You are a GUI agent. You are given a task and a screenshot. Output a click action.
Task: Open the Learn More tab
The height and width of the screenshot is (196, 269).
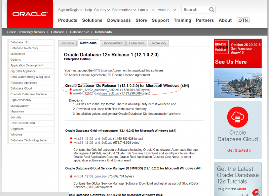click(137, 43)
